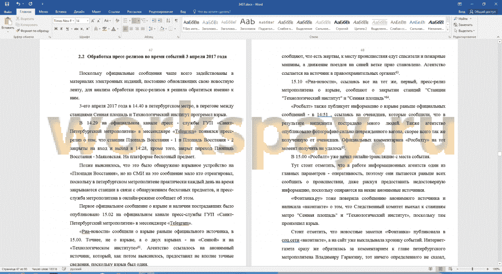Click the sort А-Я icon
Viewport: 502px width, 274px height.
pos(168,21)
